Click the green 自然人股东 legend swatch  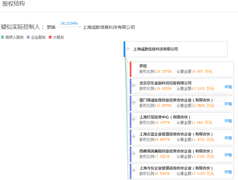coord(2,37)
